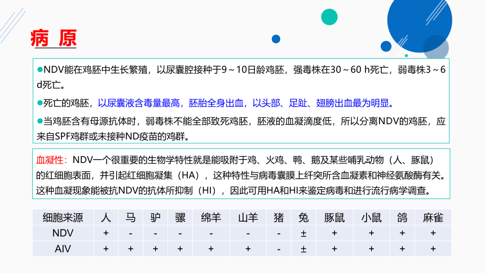Click the phrase "血凝素和神经氨酸酶有关"
Image resolution: width=485 pixels, height=273 pixels.
(x=391, y=175)
